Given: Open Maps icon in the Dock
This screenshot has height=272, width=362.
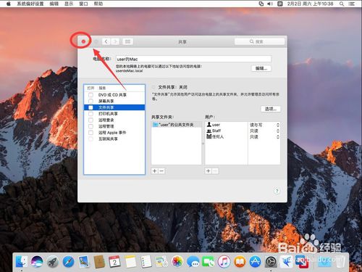Looking at the screenshot, I should [x=161, y=262].
